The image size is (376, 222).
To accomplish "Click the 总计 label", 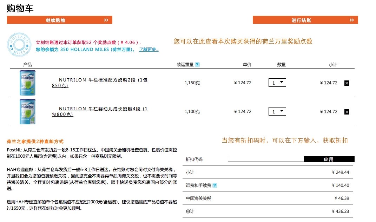I will click(x=190, y=211).
